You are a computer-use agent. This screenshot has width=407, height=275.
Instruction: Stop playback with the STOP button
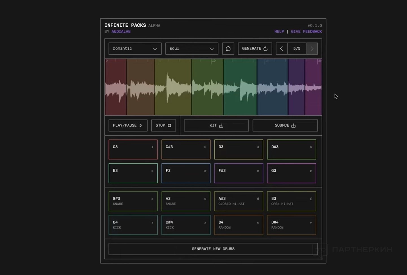pyautogui.click(x=164, y=125)
